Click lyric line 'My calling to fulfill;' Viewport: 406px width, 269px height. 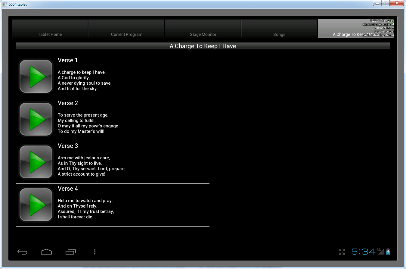77,120
